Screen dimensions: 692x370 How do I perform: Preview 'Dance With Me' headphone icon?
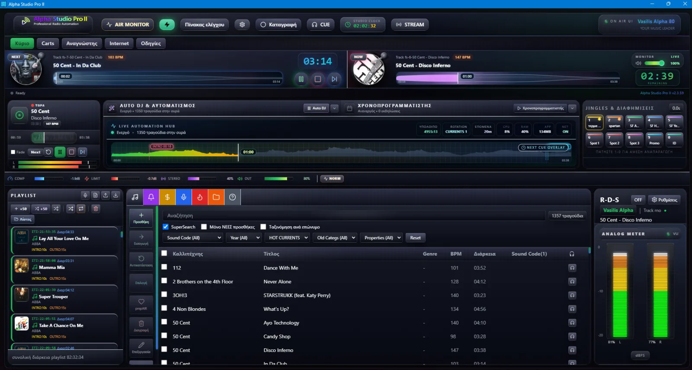pos(572,268)
